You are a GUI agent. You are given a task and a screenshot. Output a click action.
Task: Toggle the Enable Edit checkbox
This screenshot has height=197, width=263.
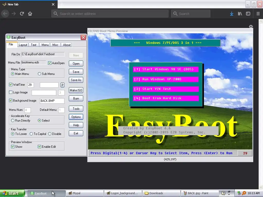(x=39, y=146)
